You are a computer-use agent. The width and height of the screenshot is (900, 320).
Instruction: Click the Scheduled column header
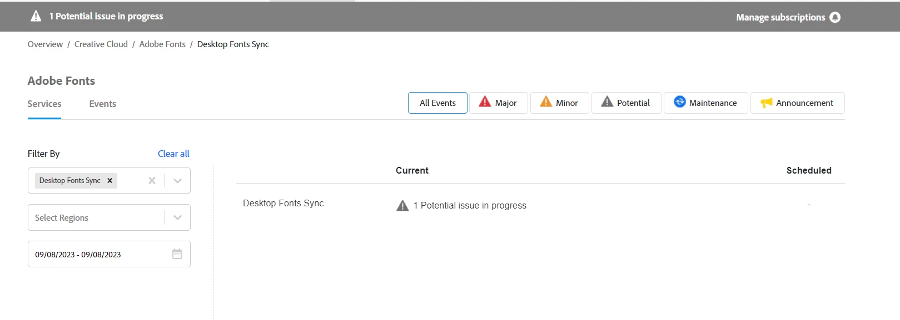pyautogui.click(x=809, y=171)
